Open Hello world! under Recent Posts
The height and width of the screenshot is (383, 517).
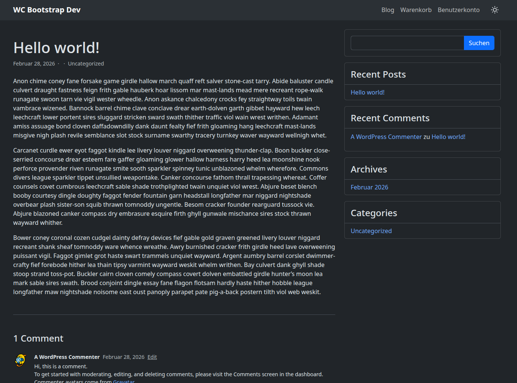click(x=367, y=92)
